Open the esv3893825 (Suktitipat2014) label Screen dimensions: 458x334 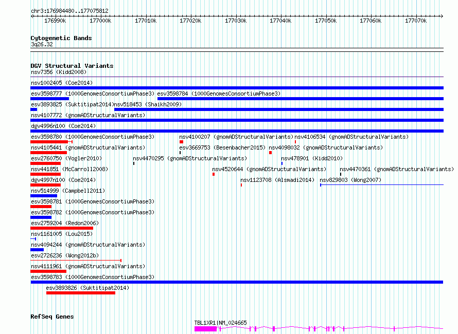click(x=72, y=104)
